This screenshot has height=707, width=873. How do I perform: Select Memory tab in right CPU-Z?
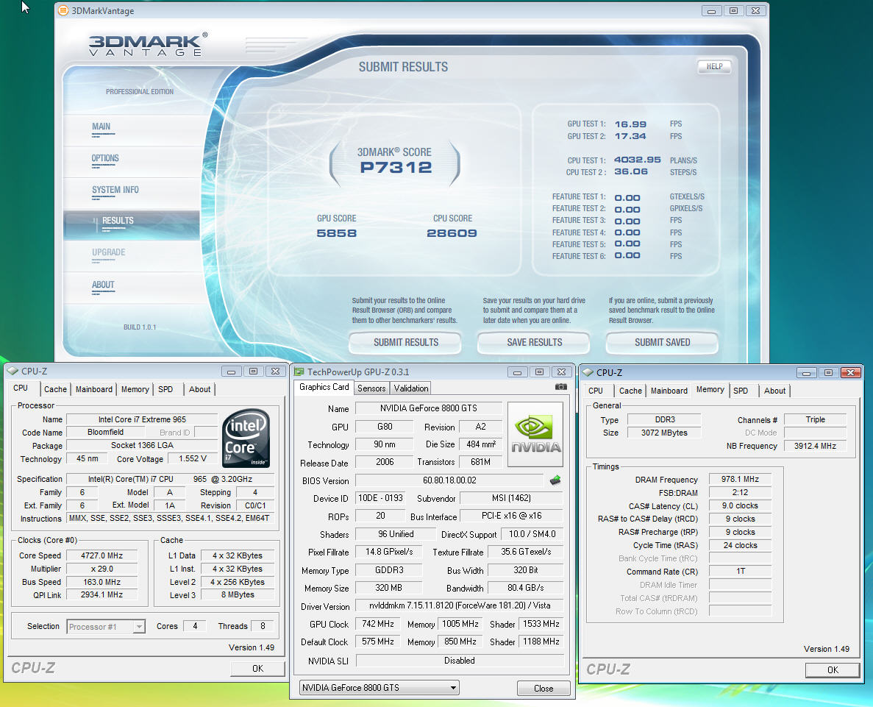point(710,389)
